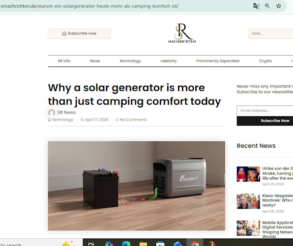The width and height of the screenshot is (293, 246).
Task: Open the No Comments link
Action: [134, 120]
